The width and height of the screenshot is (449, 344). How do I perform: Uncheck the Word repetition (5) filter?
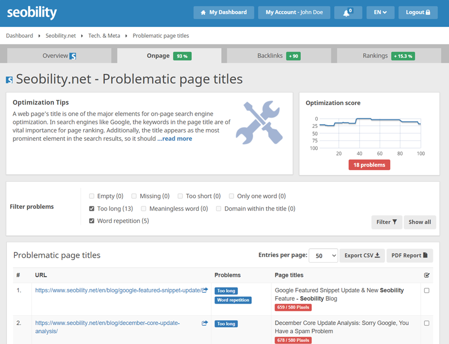[x=92, y=221]
